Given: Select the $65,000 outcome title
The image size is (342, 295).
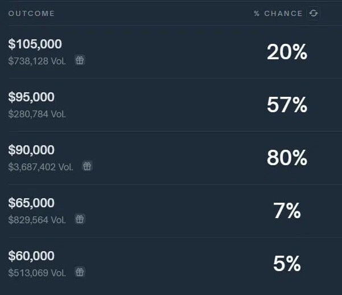Looking at the screenshot, I should (31, 203).
